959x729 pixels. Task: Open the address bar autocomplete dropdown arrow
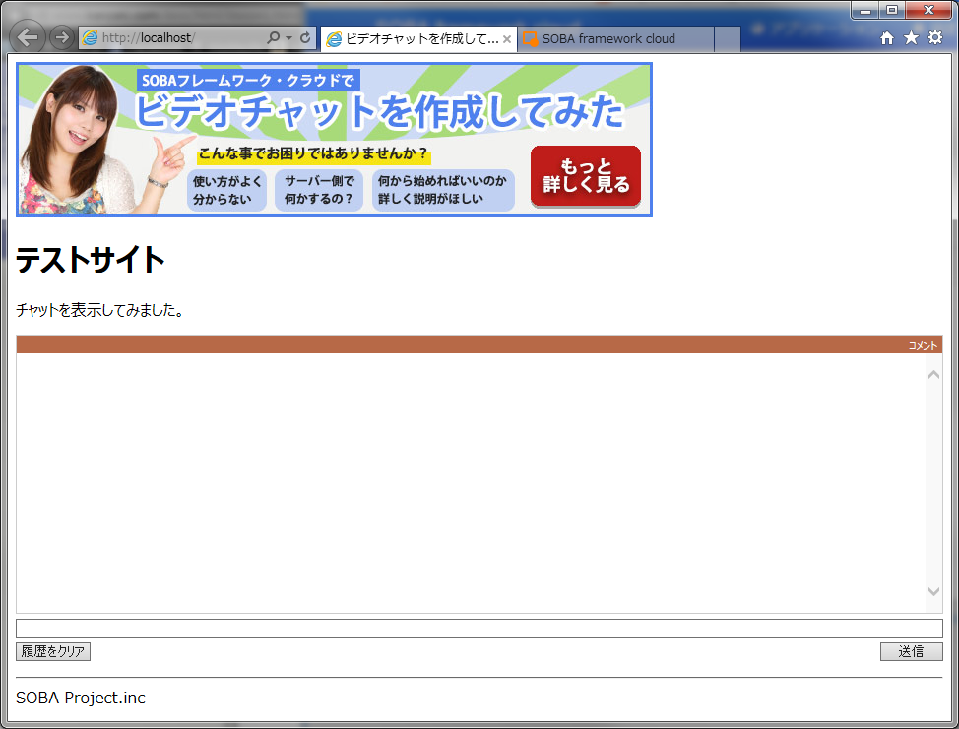pos(288,38)
